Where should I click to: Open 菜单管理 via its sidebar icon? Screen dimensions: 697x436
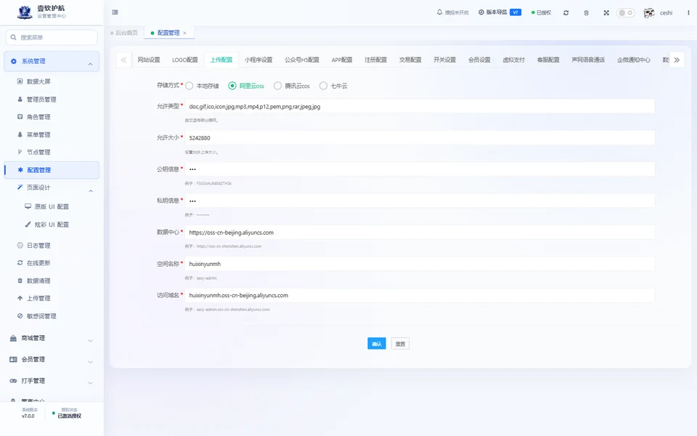(20, 134)
